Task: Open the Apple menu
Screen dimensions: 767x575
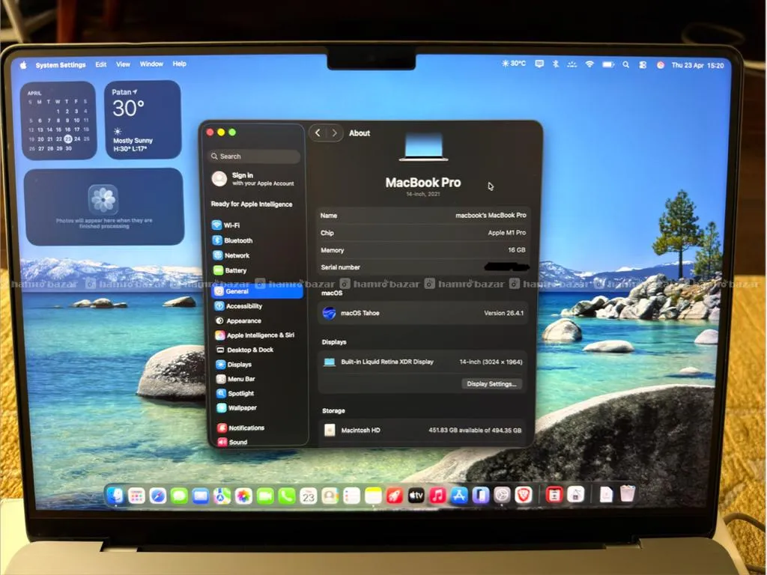Action: point(23,65)
